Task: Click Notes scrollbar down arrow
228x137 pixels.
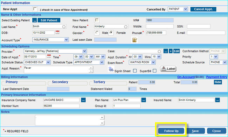Action: (x=102, y=123)
